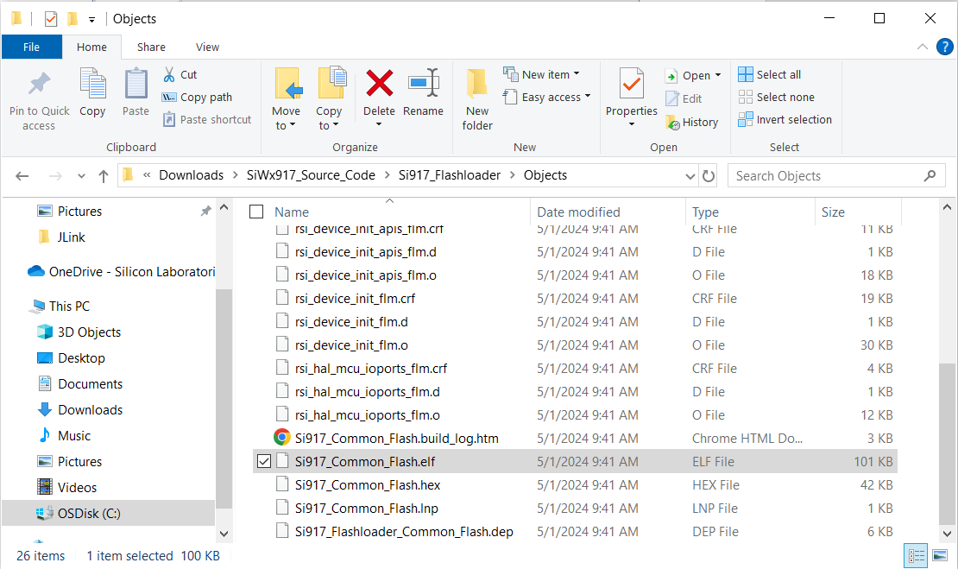Open JLink folder in navigation pane
Viewport: 958px width, 569px height.
[71, 237]
